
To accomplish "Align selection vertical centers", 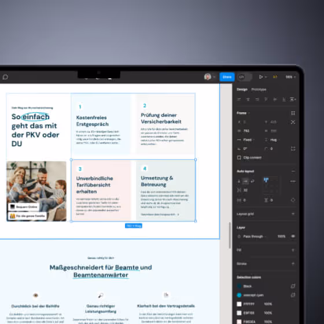I will pyautogui.click(x=275, y=100).
